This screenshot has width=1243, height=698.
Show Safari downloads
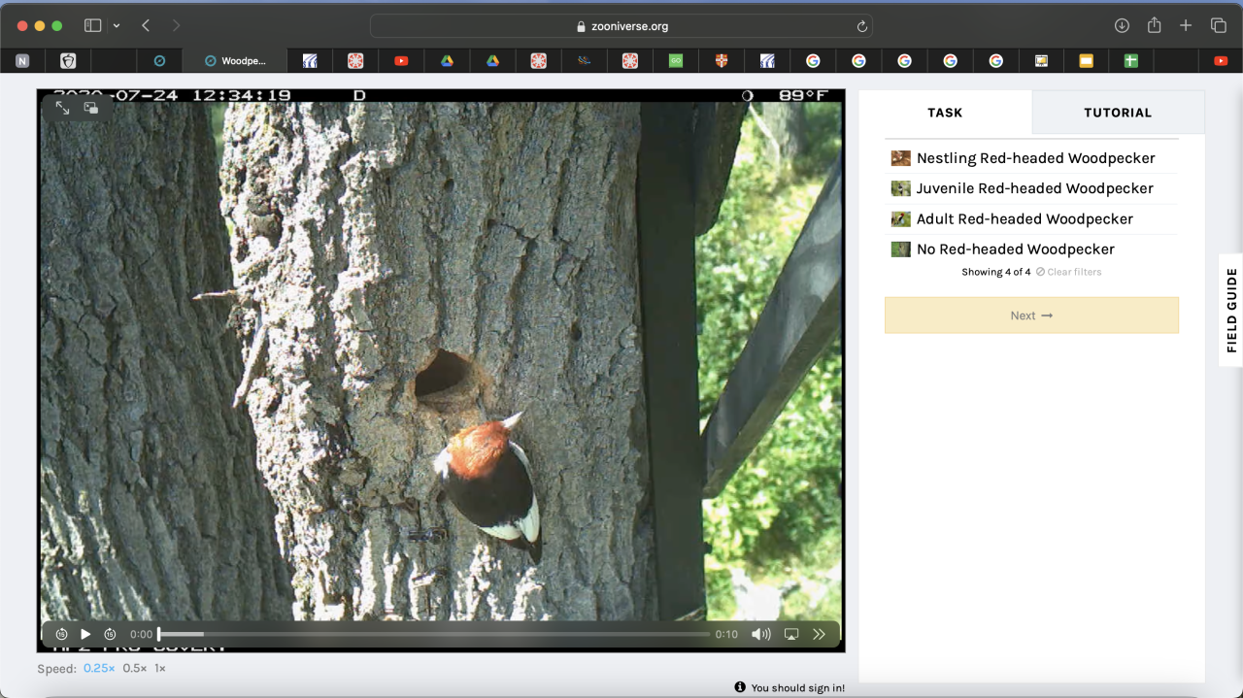(x=1122, y=26)
